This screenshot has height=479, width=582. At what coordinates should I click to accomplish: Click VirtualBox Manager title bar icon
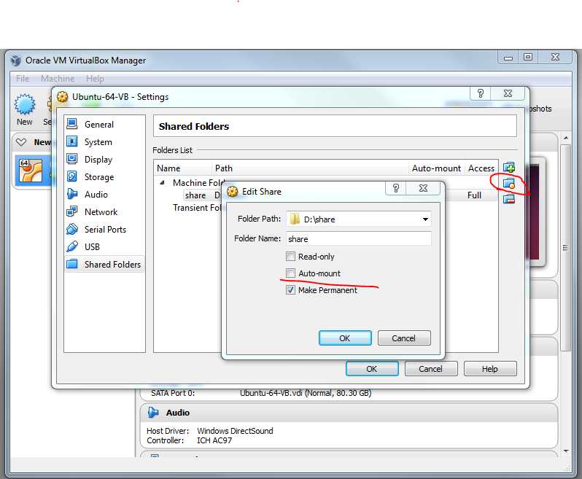pos(15,60)
